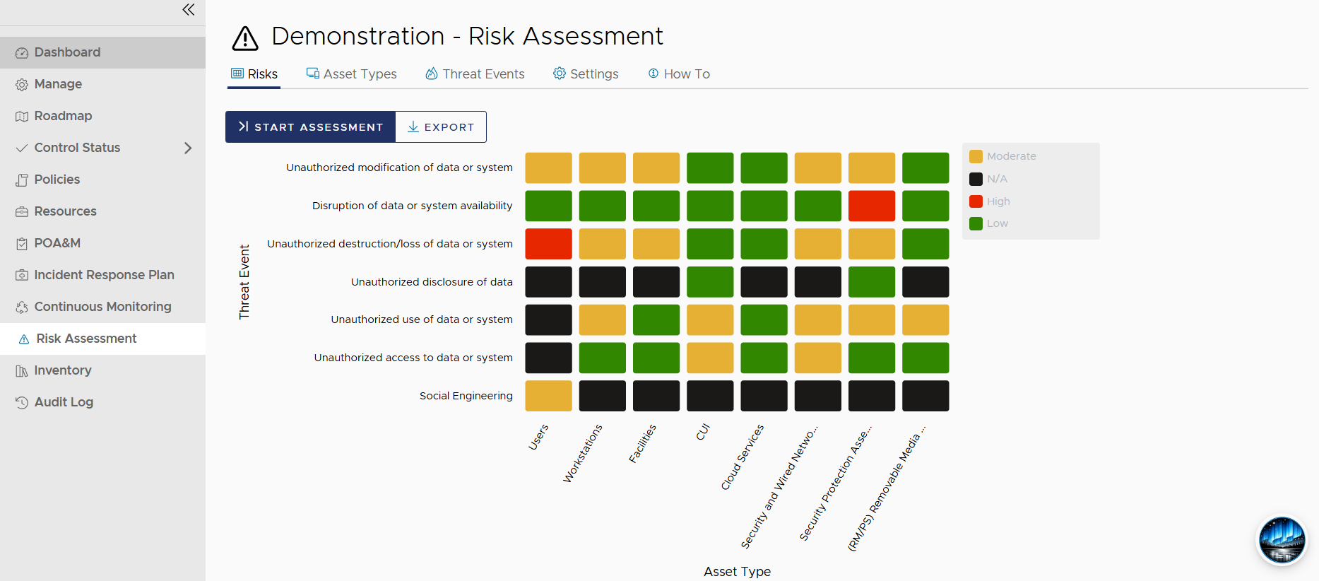Click the Inventory books icon
The height and width of the screenshot is (581, 1319).
(x=22, y=371)
